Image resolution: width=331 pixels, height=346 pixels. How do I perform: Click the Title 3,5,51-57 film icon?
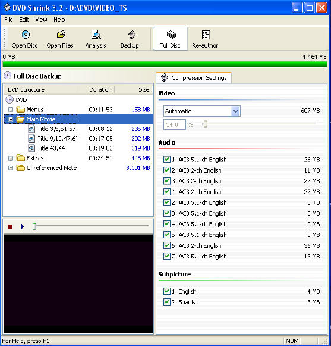31,129
